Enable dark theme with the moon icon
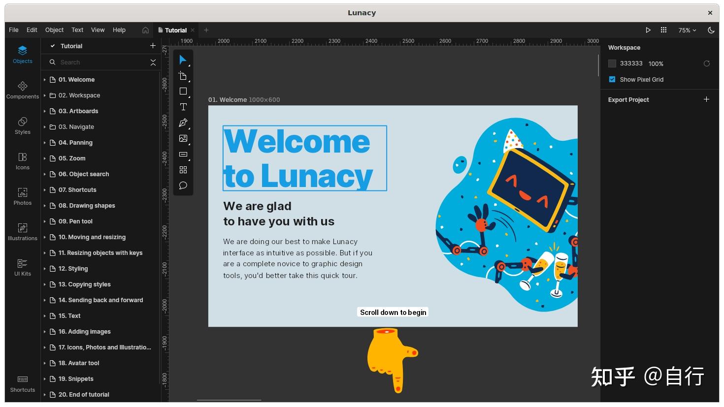 [x=711, y=30]
